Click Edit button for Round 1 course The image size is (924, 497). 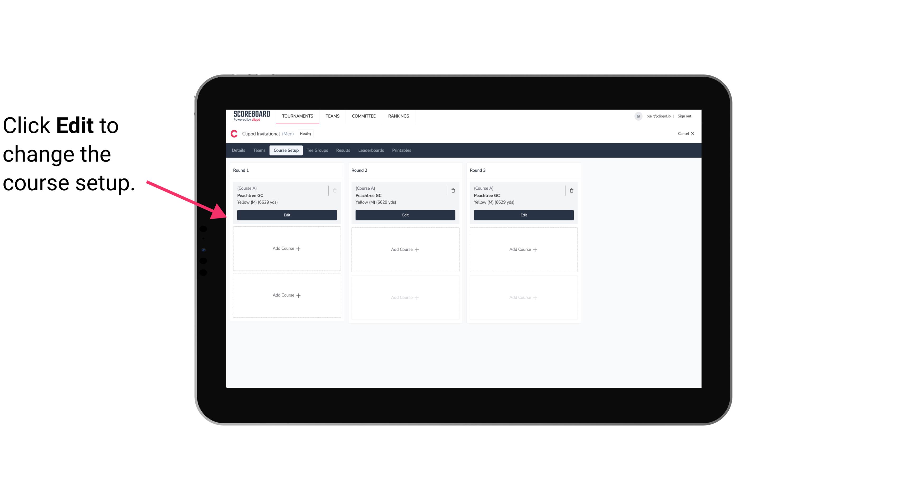(x=287, y=214)
